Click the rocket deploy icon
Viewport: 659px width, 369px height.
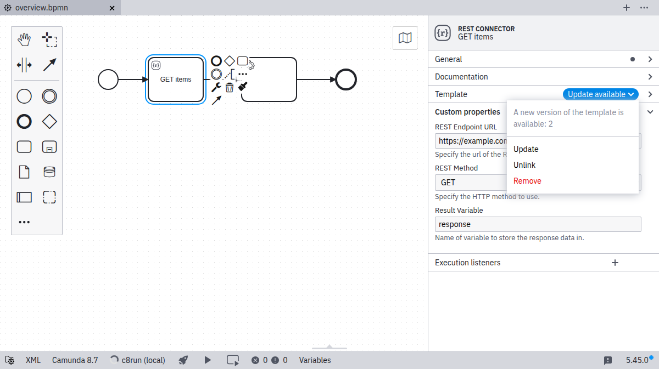[x=183, y=360]
